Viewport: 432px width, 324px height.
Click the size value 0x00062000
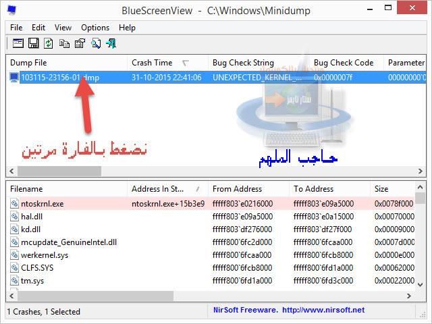[x=394, y=267]
